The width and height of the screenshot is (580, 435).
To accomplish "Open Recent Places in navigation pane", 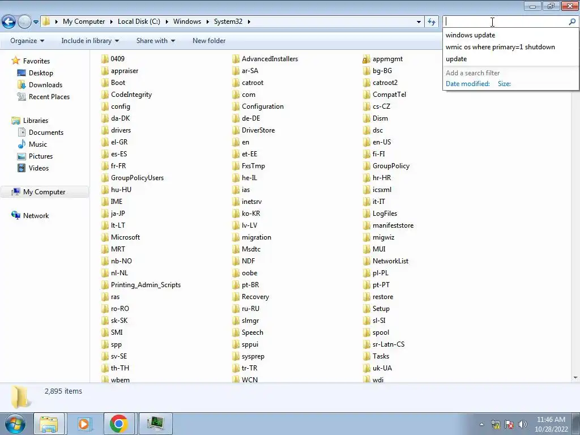I will coord(49,96).
